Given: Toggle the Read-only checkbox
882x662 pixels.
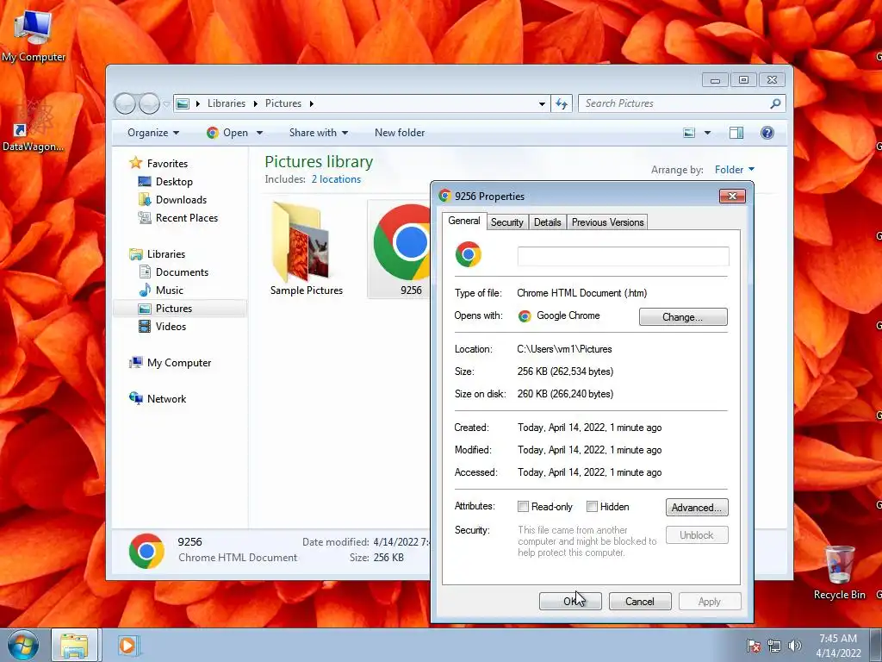Looking at the screenshot, I should pos(523,507).
